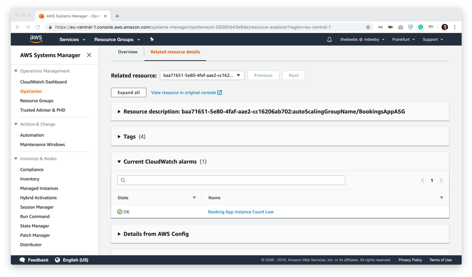Open View resource in original console link

point(187,92)
